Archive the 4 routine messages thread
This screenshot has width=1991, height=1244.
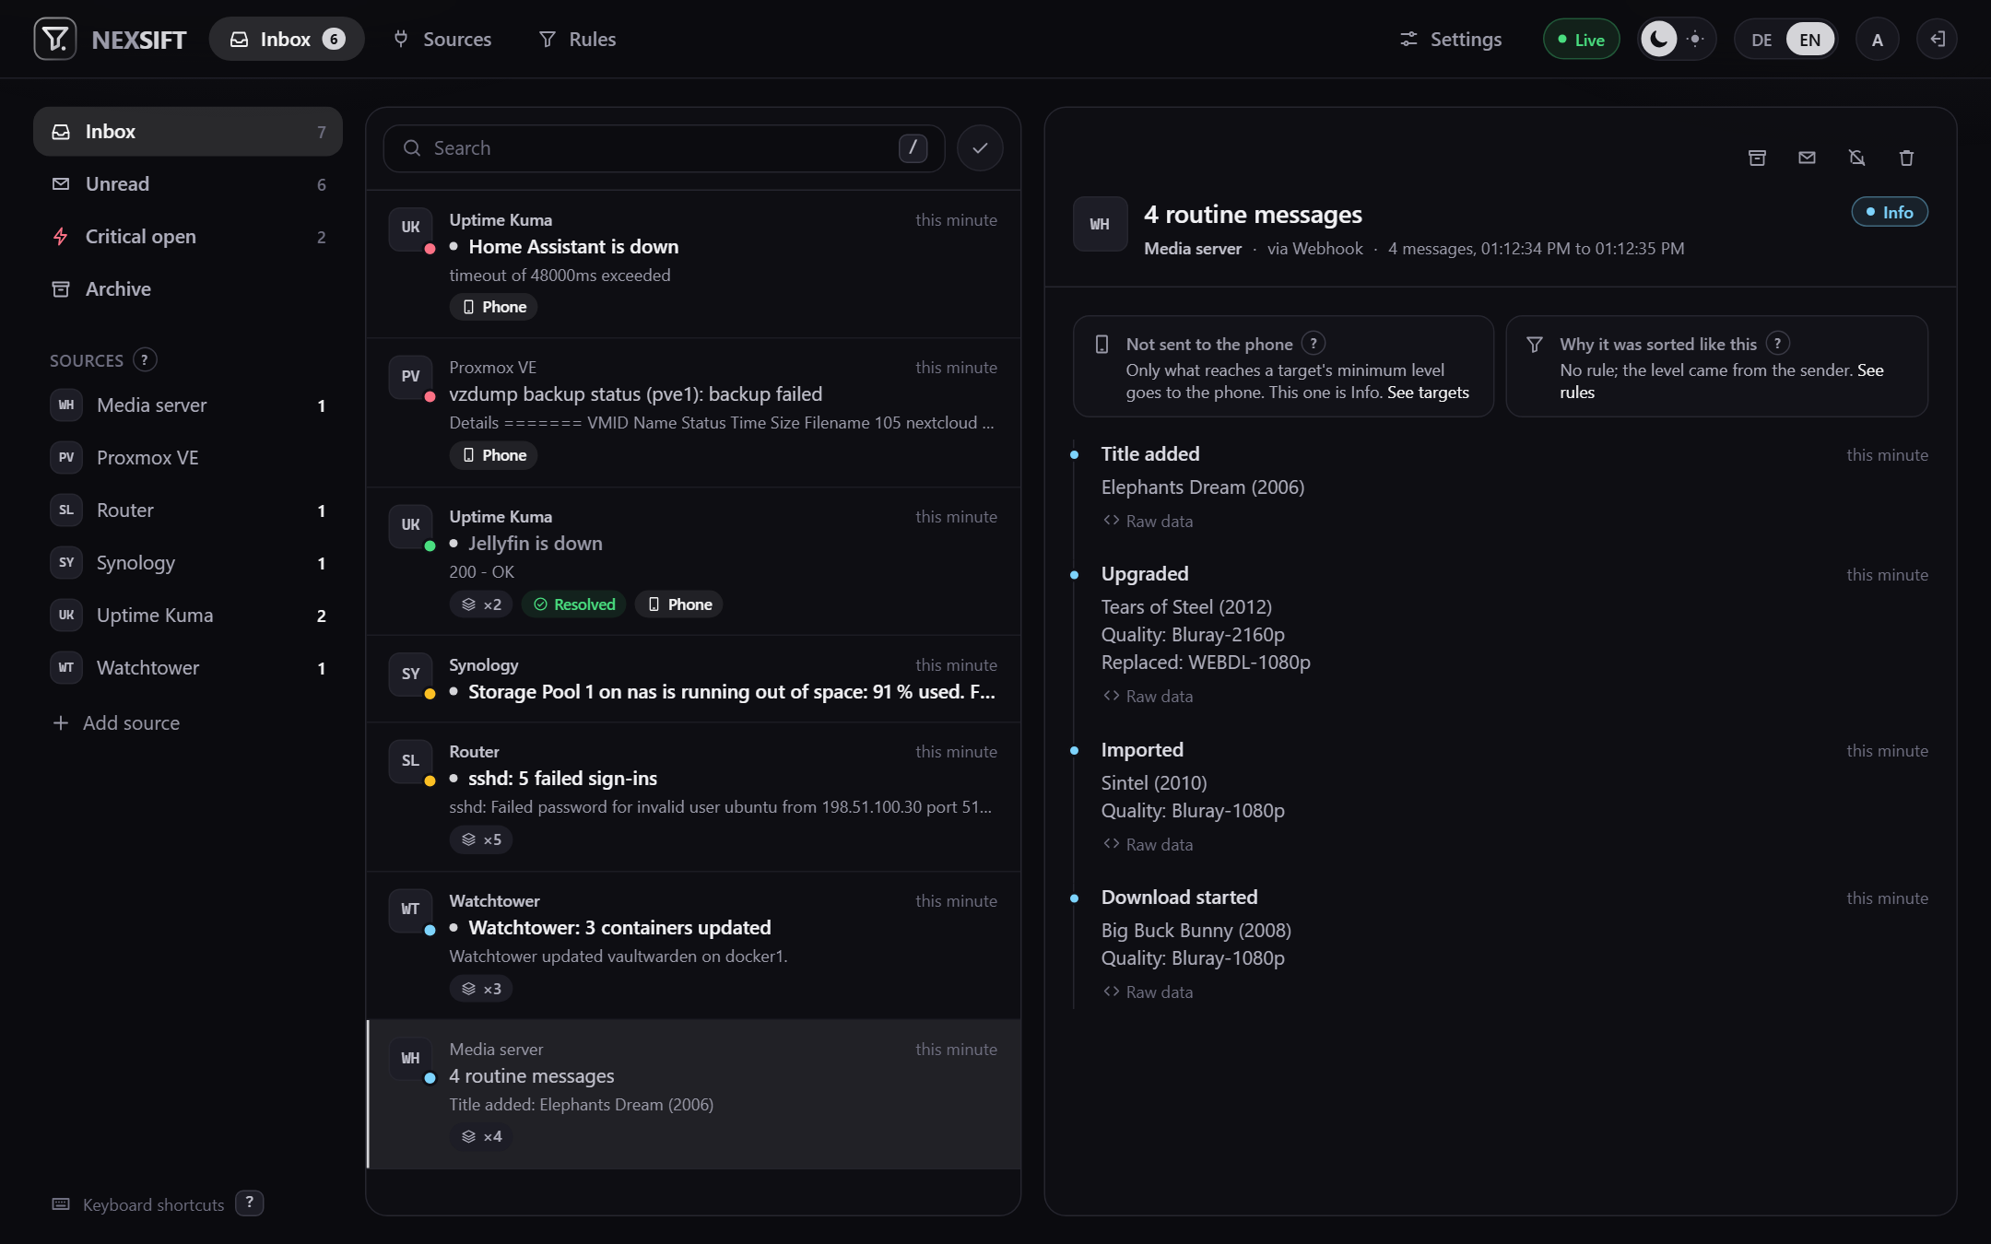point(1757,158)
